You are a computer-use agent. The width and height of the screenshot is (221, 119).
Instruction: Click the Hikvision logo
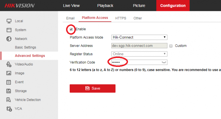tap(19, 6)
